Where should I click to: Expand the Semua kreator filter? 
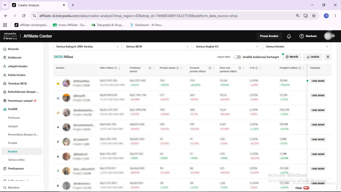point(297,46)
